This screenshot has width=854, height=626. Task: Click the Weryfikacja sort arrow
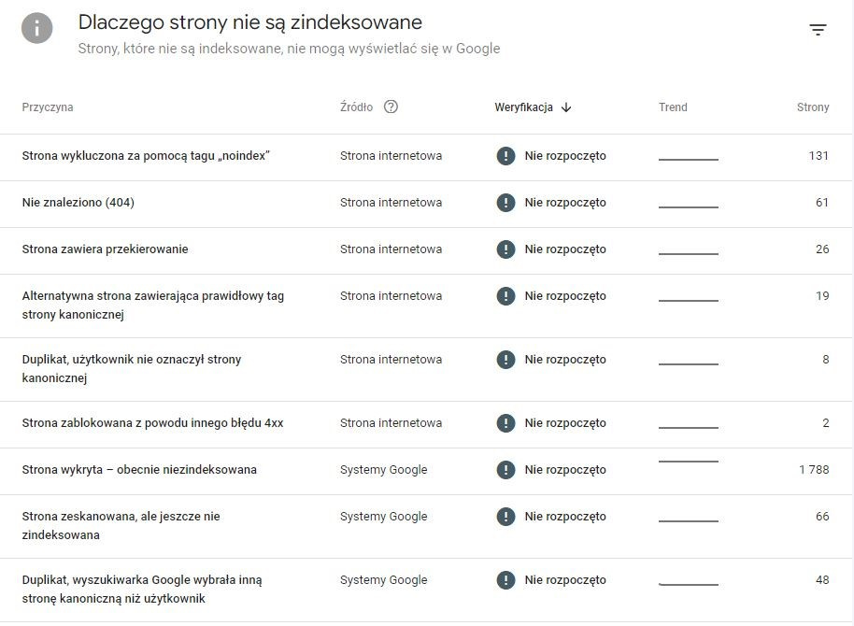[566, 107]
